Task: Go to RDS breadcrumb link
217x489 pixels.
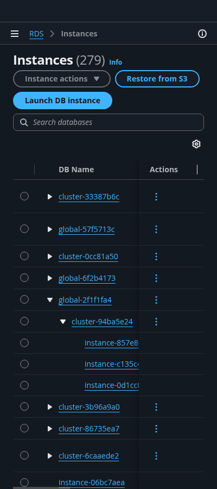Action: click(x=36, y=34)
